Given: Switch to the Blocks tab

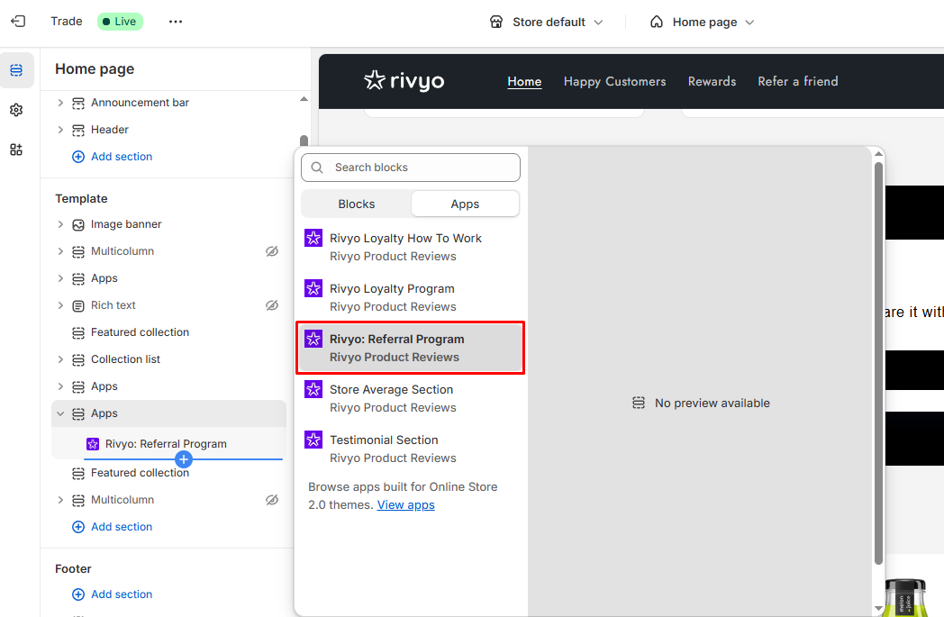Looking at the screenshot, I should coord(357,204).
